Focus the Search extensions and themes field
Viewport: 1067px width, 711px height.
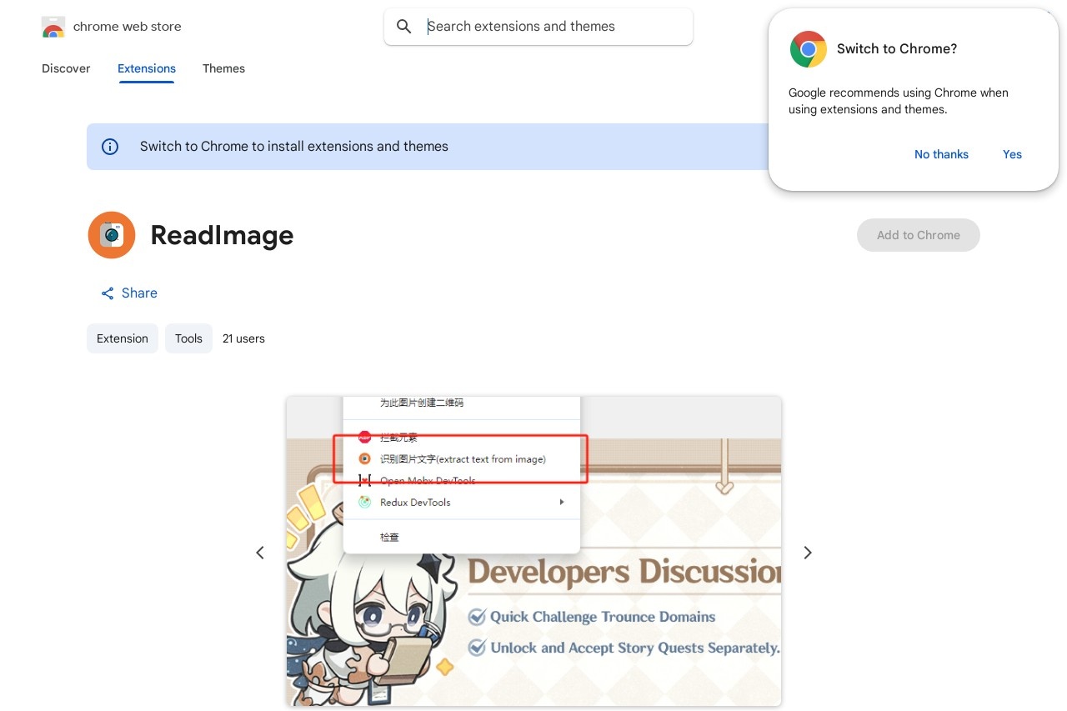539,27
